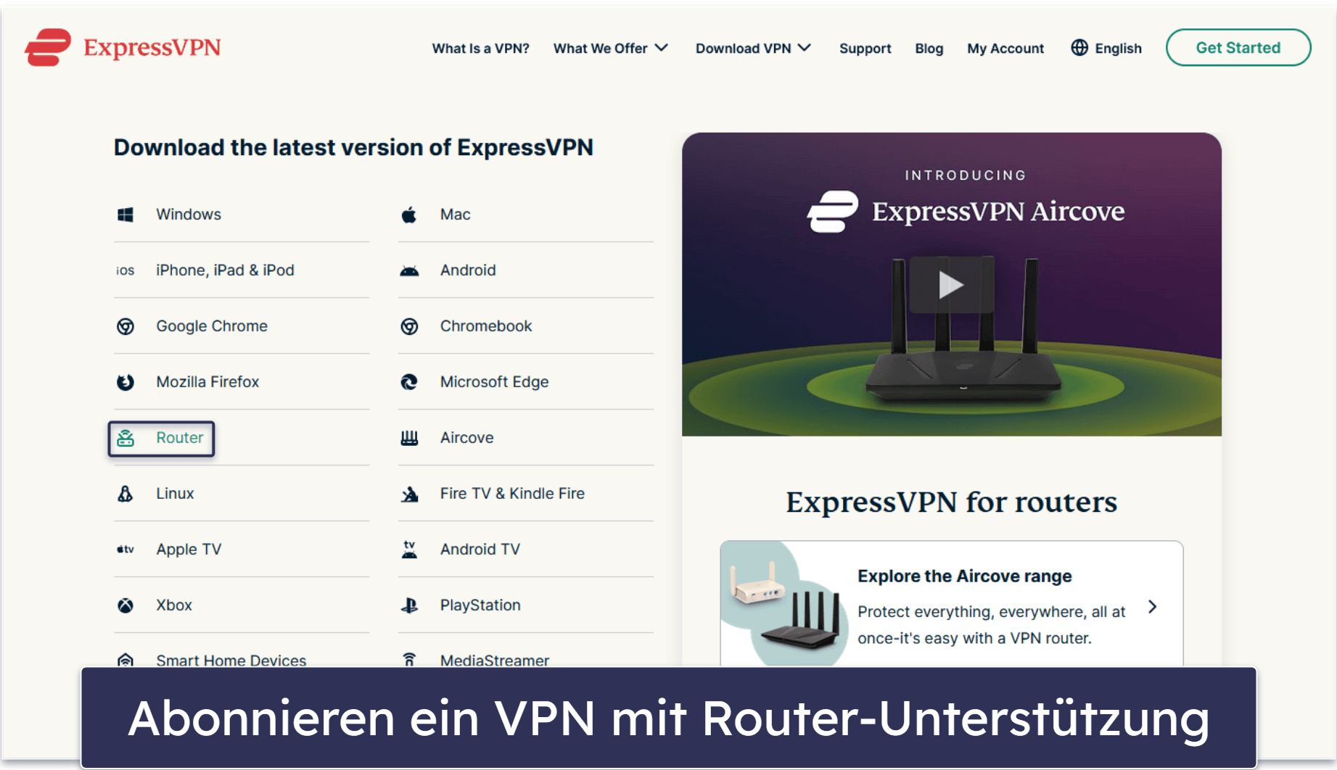The image size is (1337, 770).
Task: Open the Blog link
Action: 929,49
